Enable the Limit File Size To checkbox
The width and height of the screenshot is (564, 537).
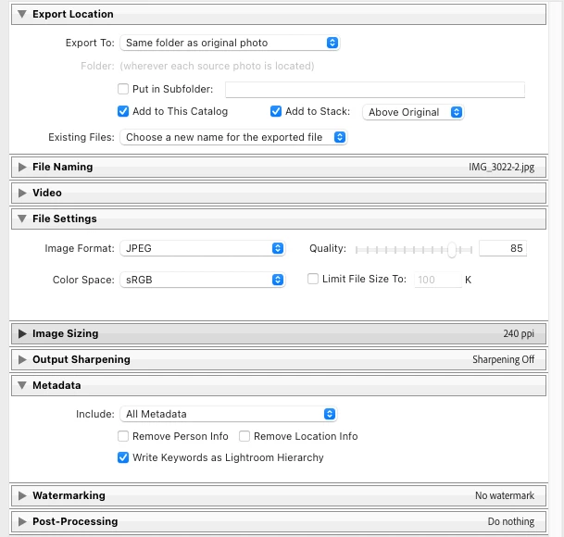[313, 279]
